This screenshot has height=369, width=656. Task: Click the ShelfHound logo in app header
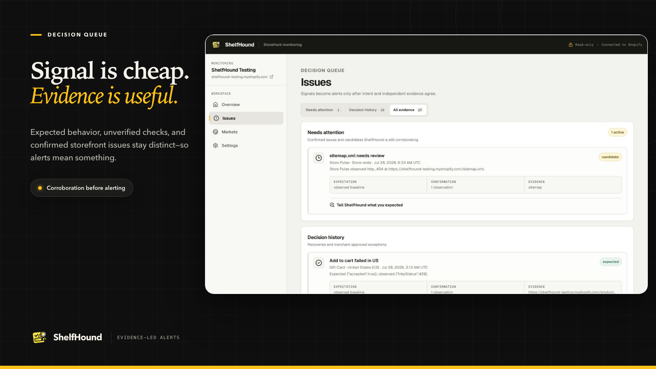click(x=216, y=45)
